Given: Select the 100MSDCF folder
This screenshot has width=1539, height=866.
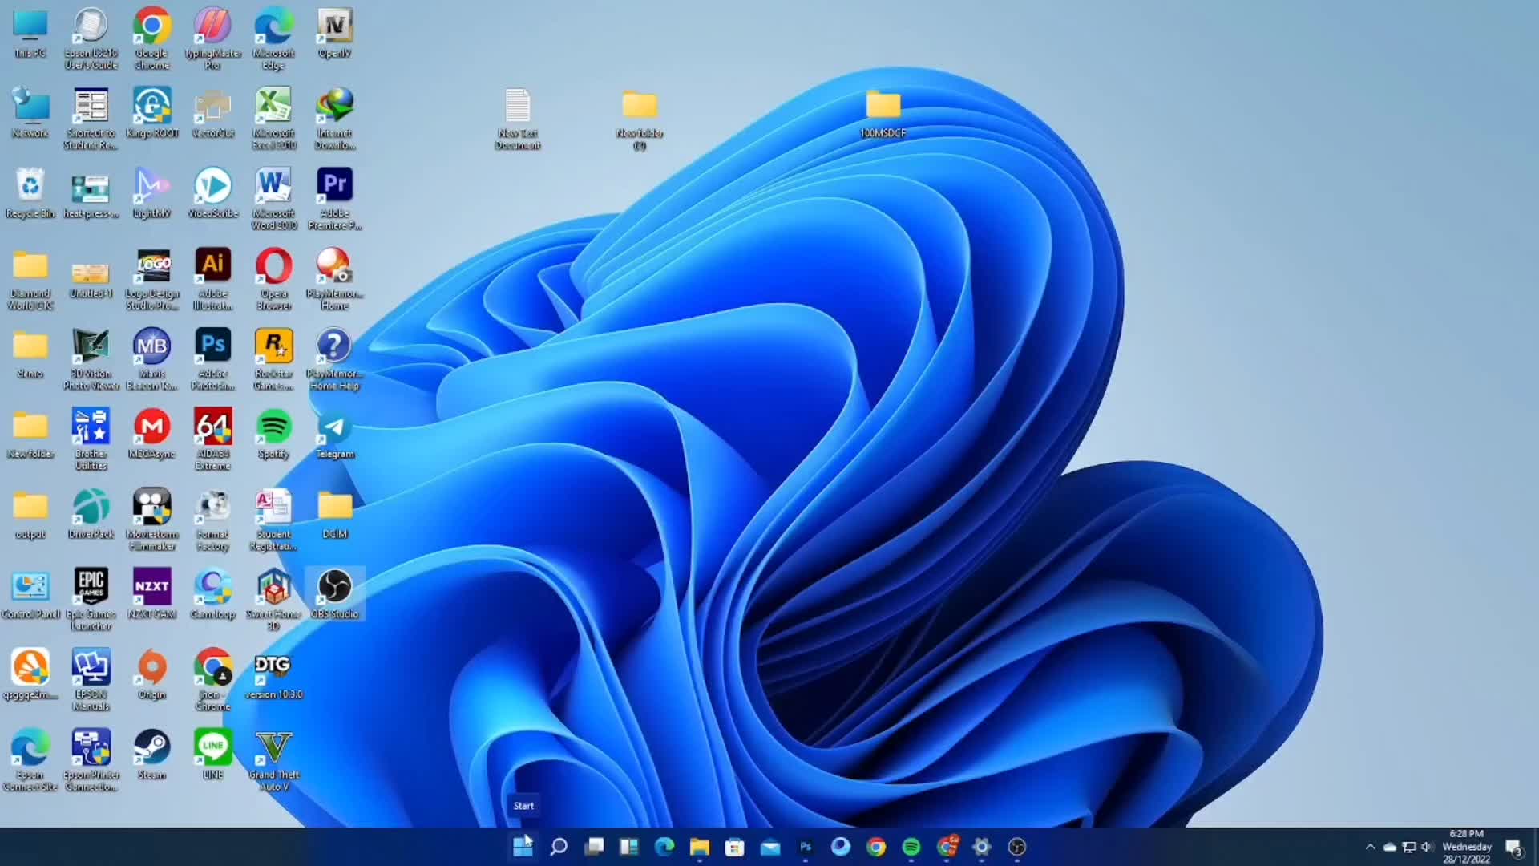Looking at the screenshot, I should [x=883, y=114].
